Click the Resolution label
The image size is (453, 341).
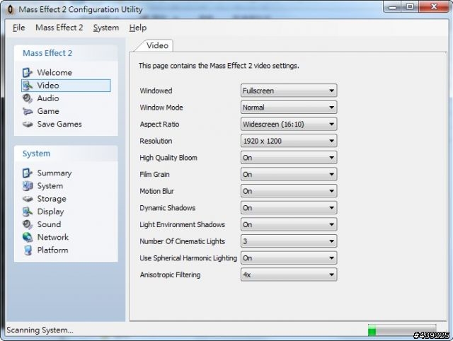coord(156,141)
